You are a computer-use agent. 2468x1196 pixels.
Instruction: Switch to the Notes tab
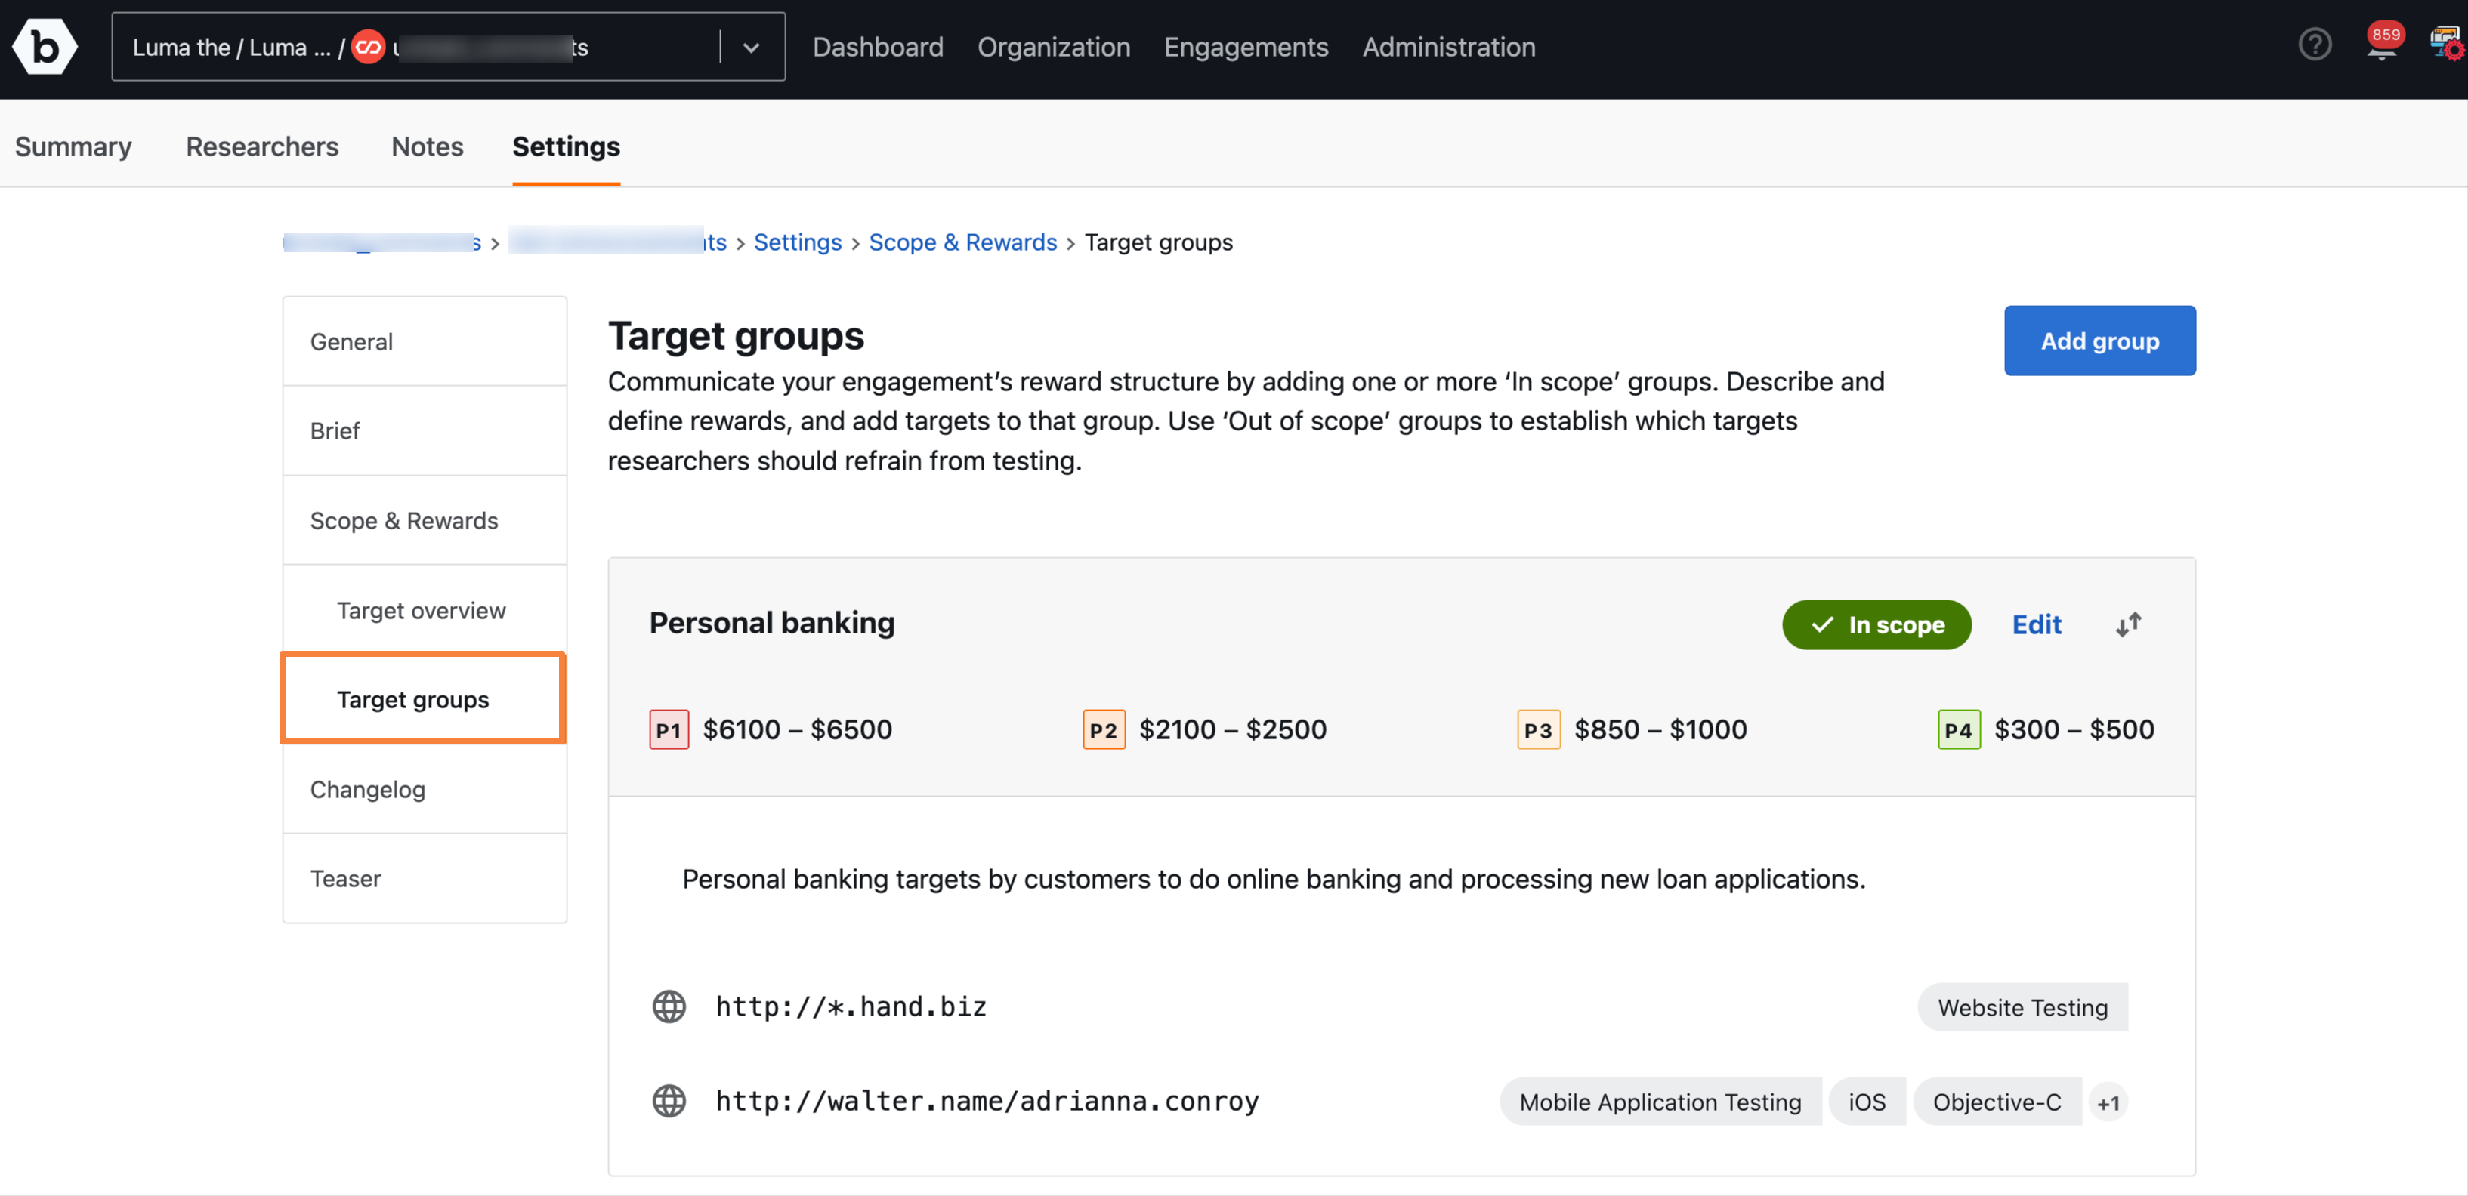pos(428,146)
